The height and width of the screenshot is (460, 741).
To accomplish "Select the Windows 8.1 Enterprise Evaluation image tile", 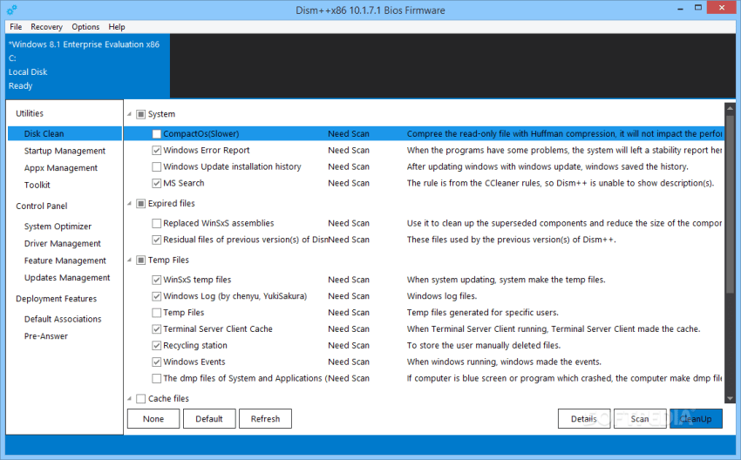I will [85, 64].
